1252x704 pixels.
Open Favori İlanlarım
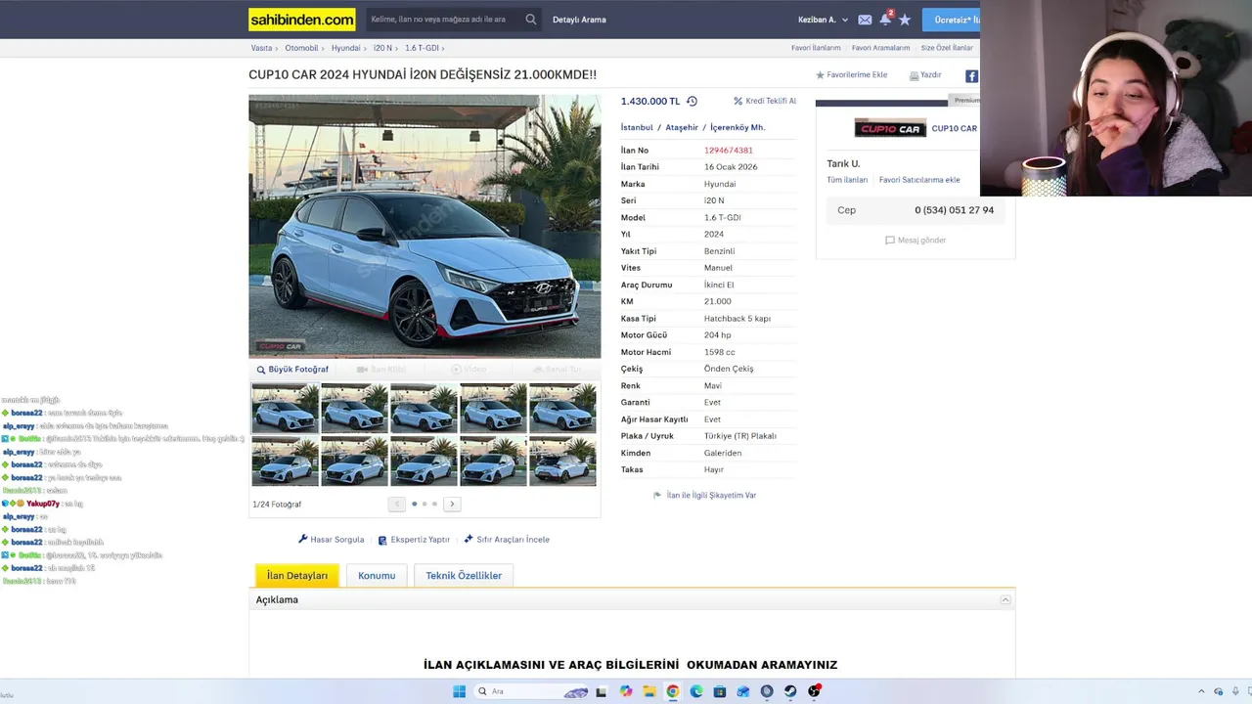(x=816, y=48)
